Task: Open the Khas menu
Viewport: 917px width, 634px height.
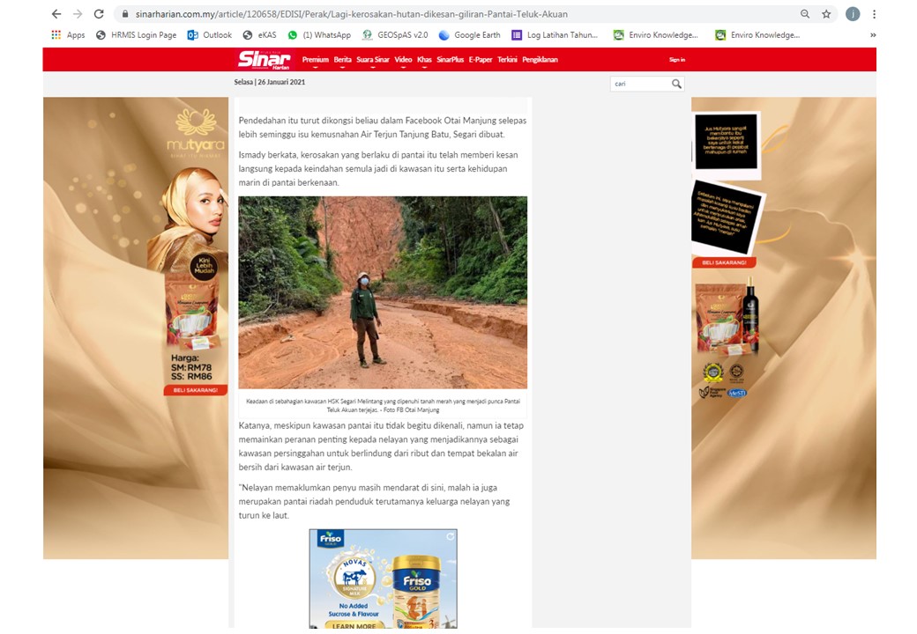Action: [x=424, y=60]
